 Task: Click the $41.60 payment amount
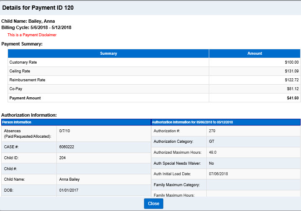[x=293, y=98]
